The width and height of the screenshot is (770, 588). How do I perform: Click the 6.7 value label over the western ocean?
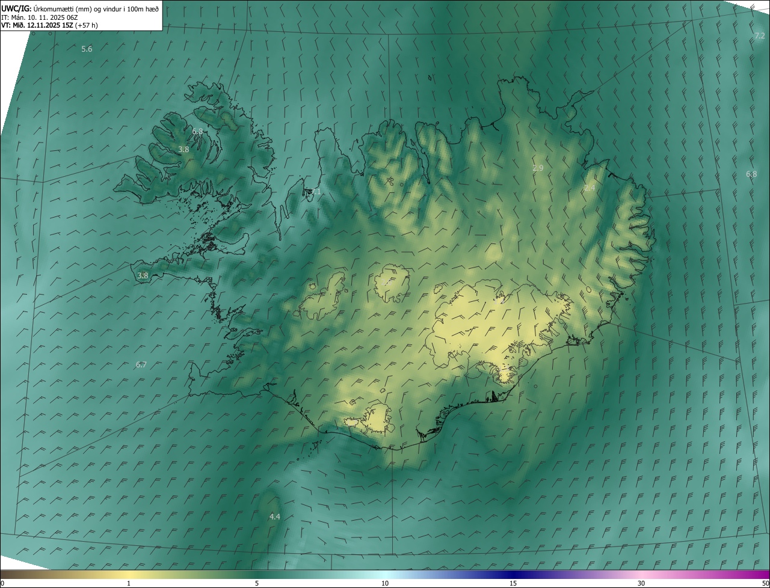coord(141,364)
